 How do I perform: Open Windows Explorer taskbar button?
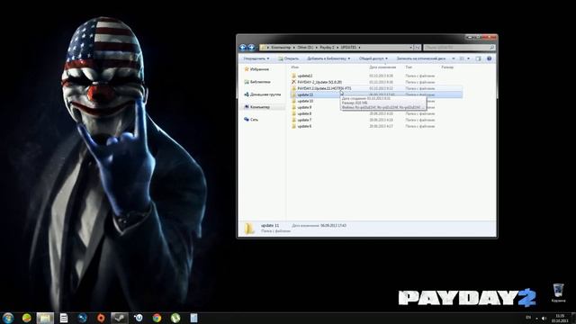pyautogui.click(x=45, y=318)
